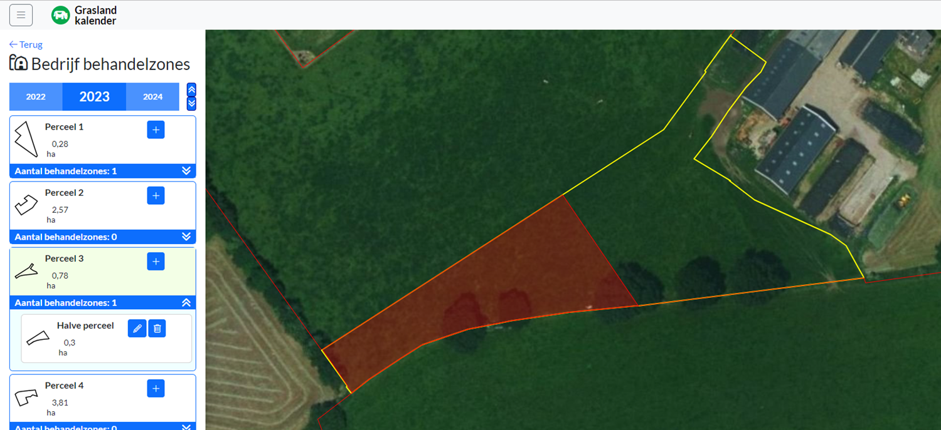Add treatment zone to Perceel 2

tap(156, 195)
